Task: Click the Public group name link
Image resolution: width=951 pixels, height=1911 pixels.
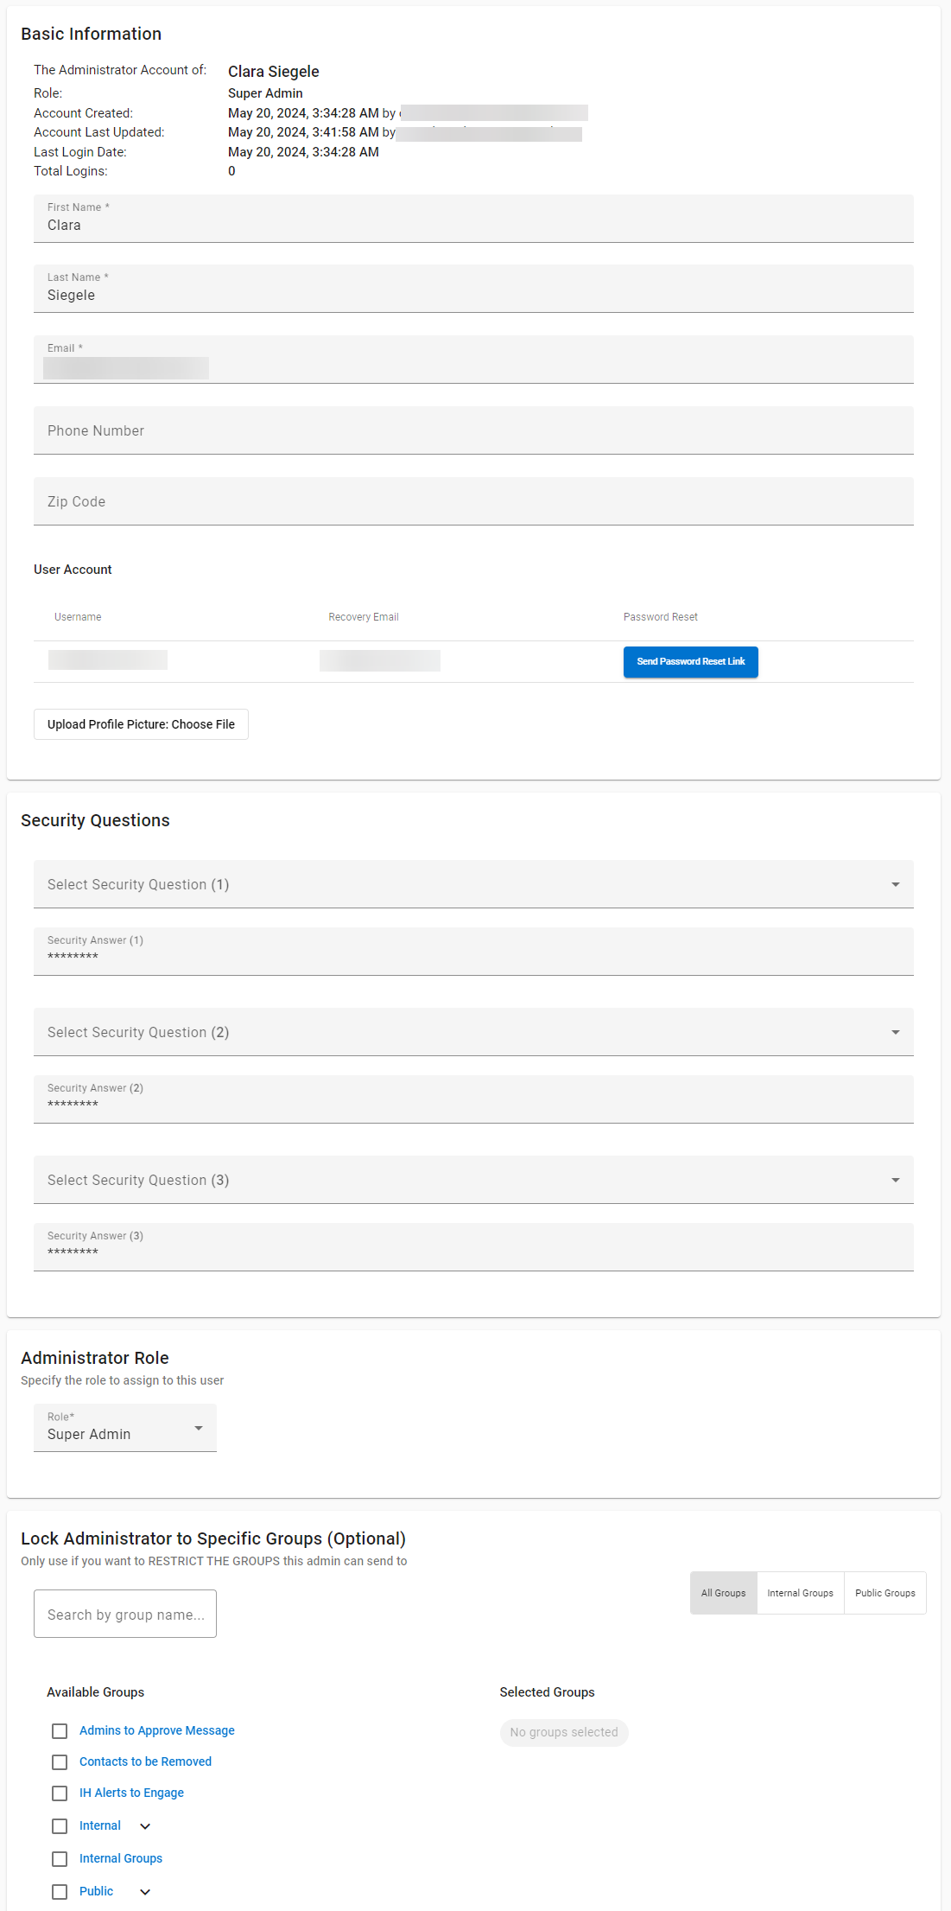Action: (x=96, y=1891)
